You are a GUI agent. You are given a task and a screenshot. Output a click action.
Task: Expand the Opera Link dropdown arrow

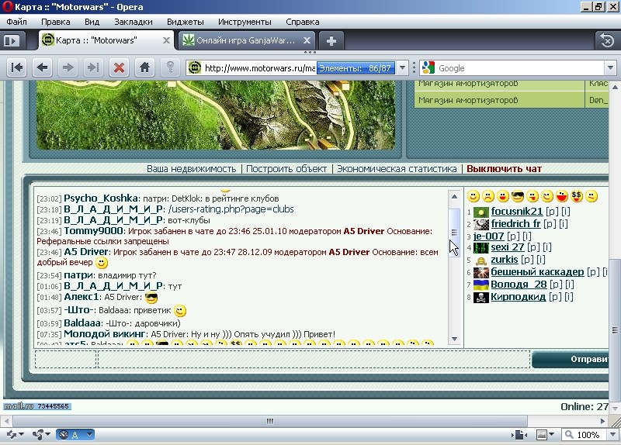[22, 435]
